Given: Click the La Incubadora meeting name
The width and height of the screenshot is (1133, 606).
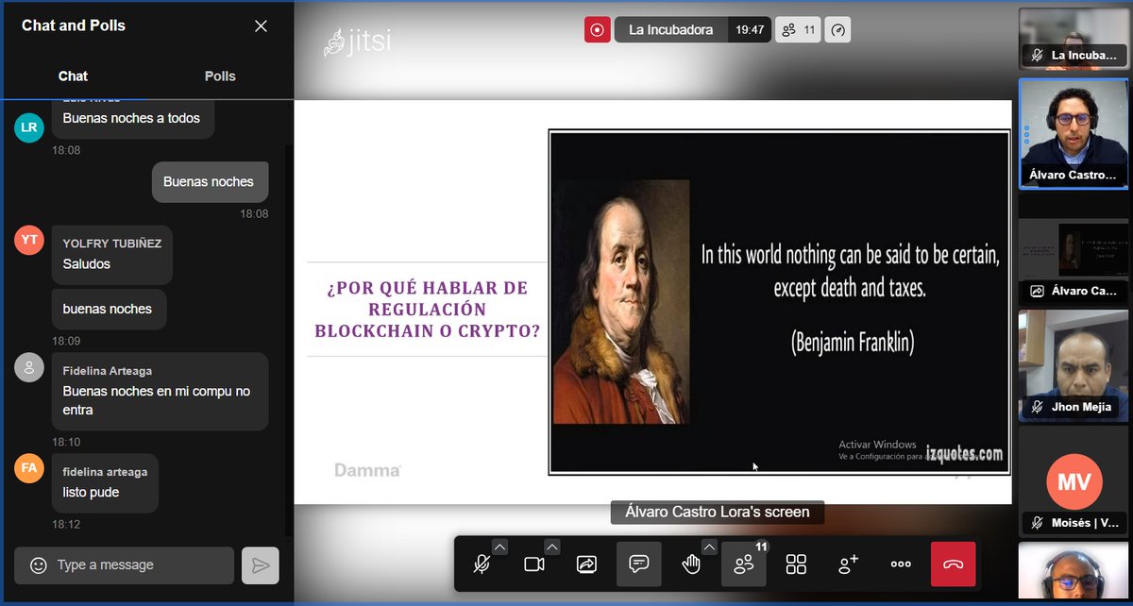Looking at the screenshot, I should point(670,30).
